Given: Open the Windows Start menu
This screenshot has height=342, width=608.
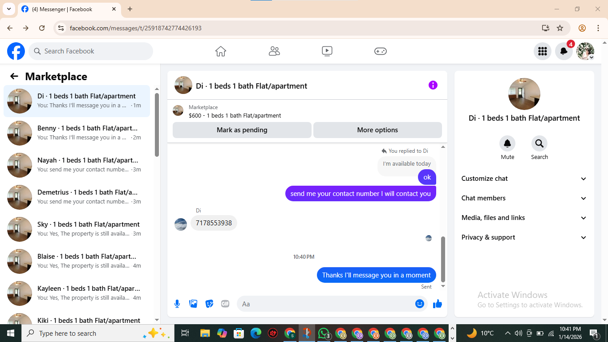Looking at the screenshot, I should (11, 333).
